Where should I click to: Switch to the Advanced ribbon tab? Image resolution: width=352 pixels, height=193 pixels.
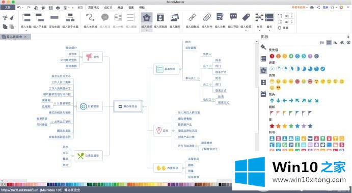click(120, 8)
